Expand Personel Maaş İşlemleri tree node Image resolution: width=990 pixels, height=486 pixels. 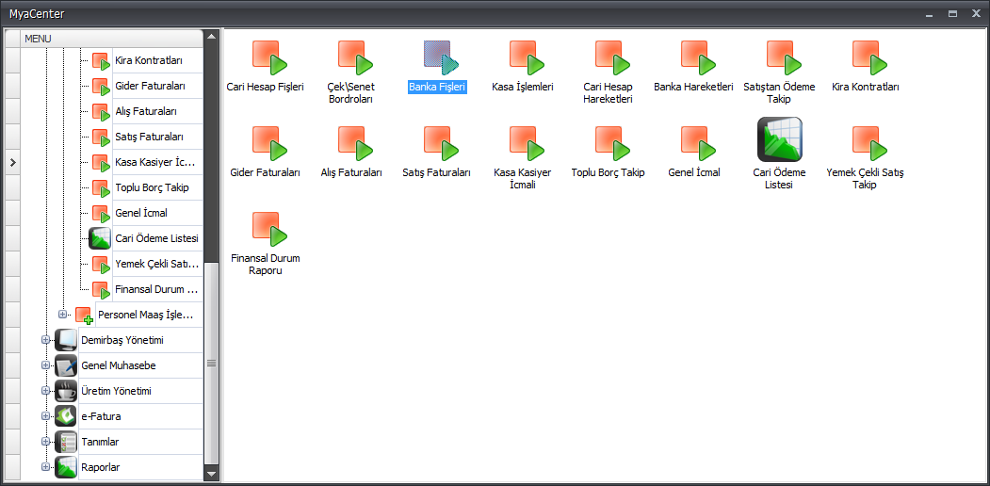pos(62,315)
